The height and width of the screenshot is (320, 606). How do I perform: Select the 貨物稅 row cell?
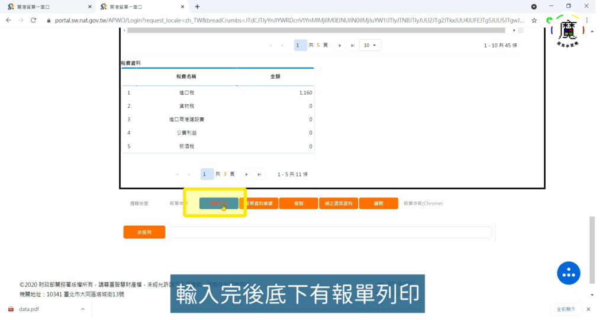pos(186,106)
